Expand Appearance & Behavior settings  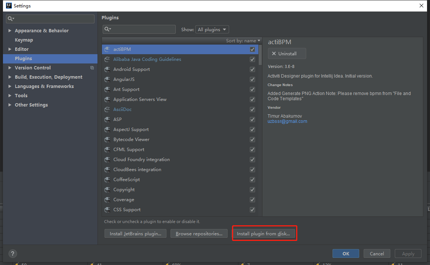[x=10, y=30]
